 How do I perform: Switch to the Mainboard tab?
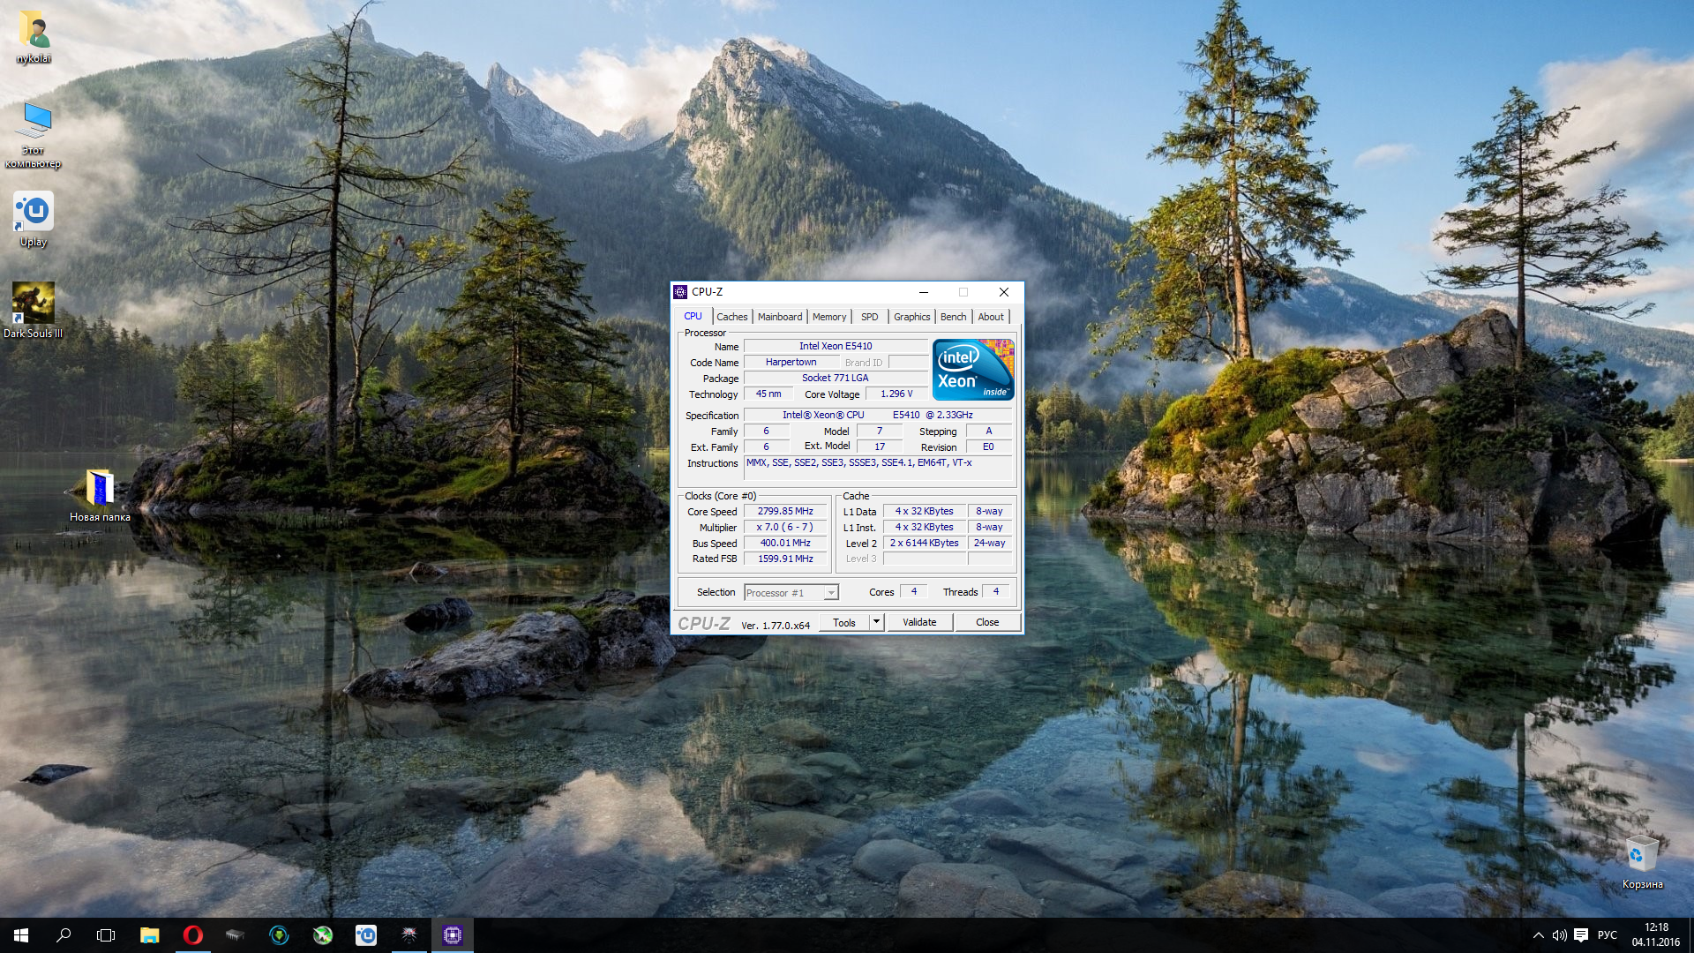click(779, 317)
